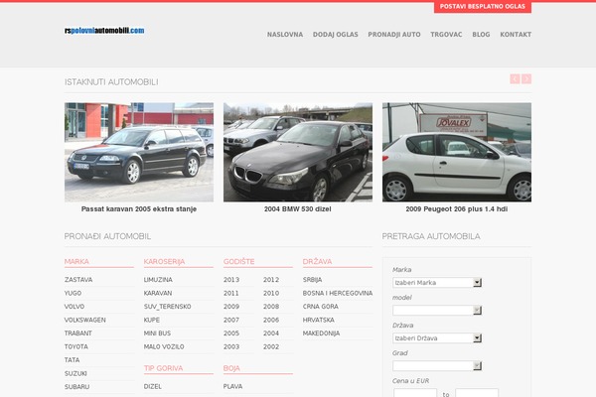This screenshot has height=397, width=596.
Task: Filter by Mini bus body type
Action: (x=157, y=333)
